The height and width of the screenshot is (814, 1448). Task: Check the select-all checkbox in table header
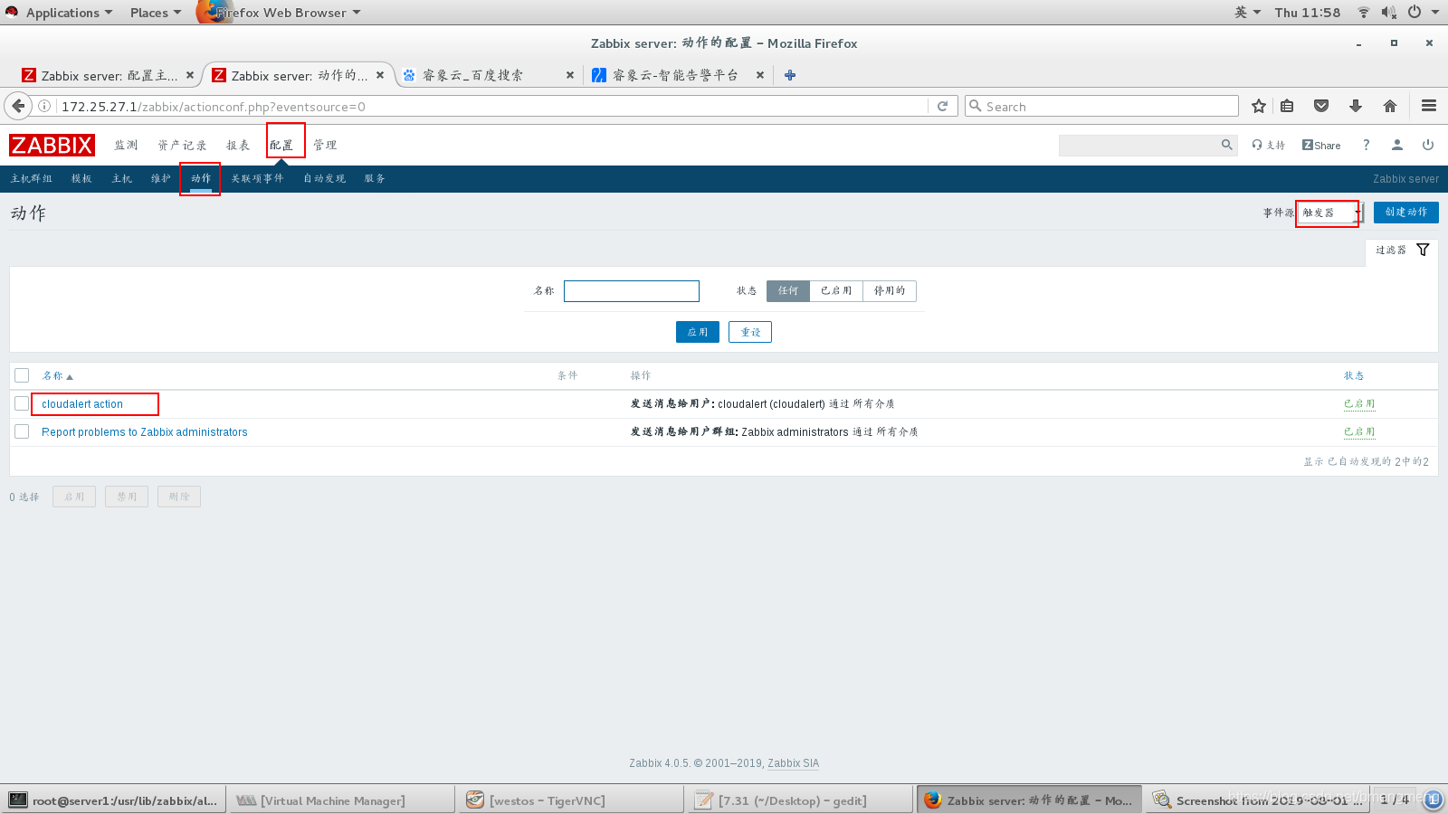22,375
